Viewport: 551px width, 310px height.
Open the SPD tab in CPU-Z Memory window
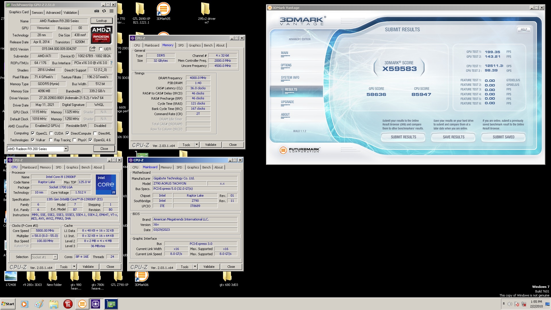[x=181, y=45]
